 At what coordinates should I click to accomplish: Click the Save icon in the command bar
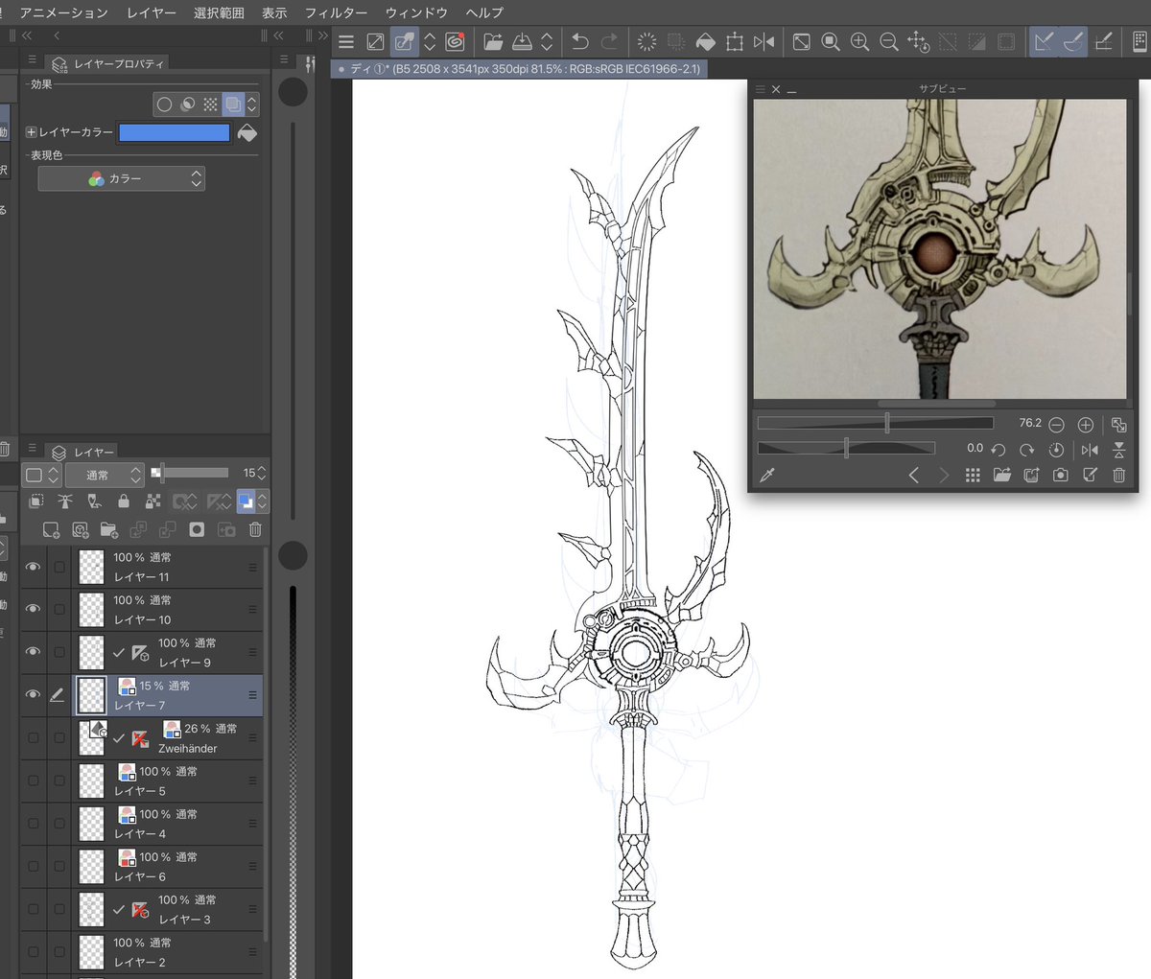tap(522, 41)
